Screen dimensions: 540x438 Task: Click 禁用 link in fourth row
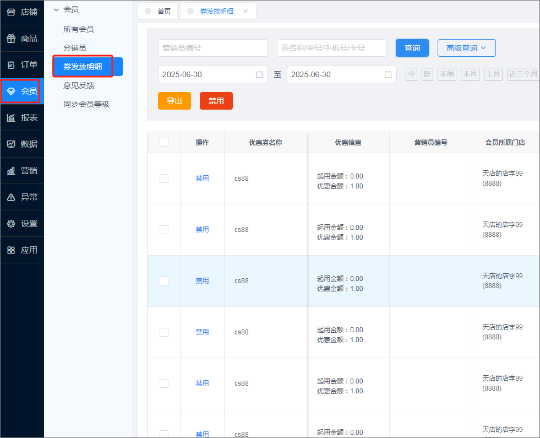coord(202,332)
